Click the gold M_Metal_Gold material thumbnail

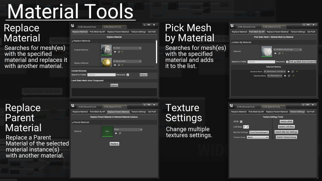(x=106, y=62)
